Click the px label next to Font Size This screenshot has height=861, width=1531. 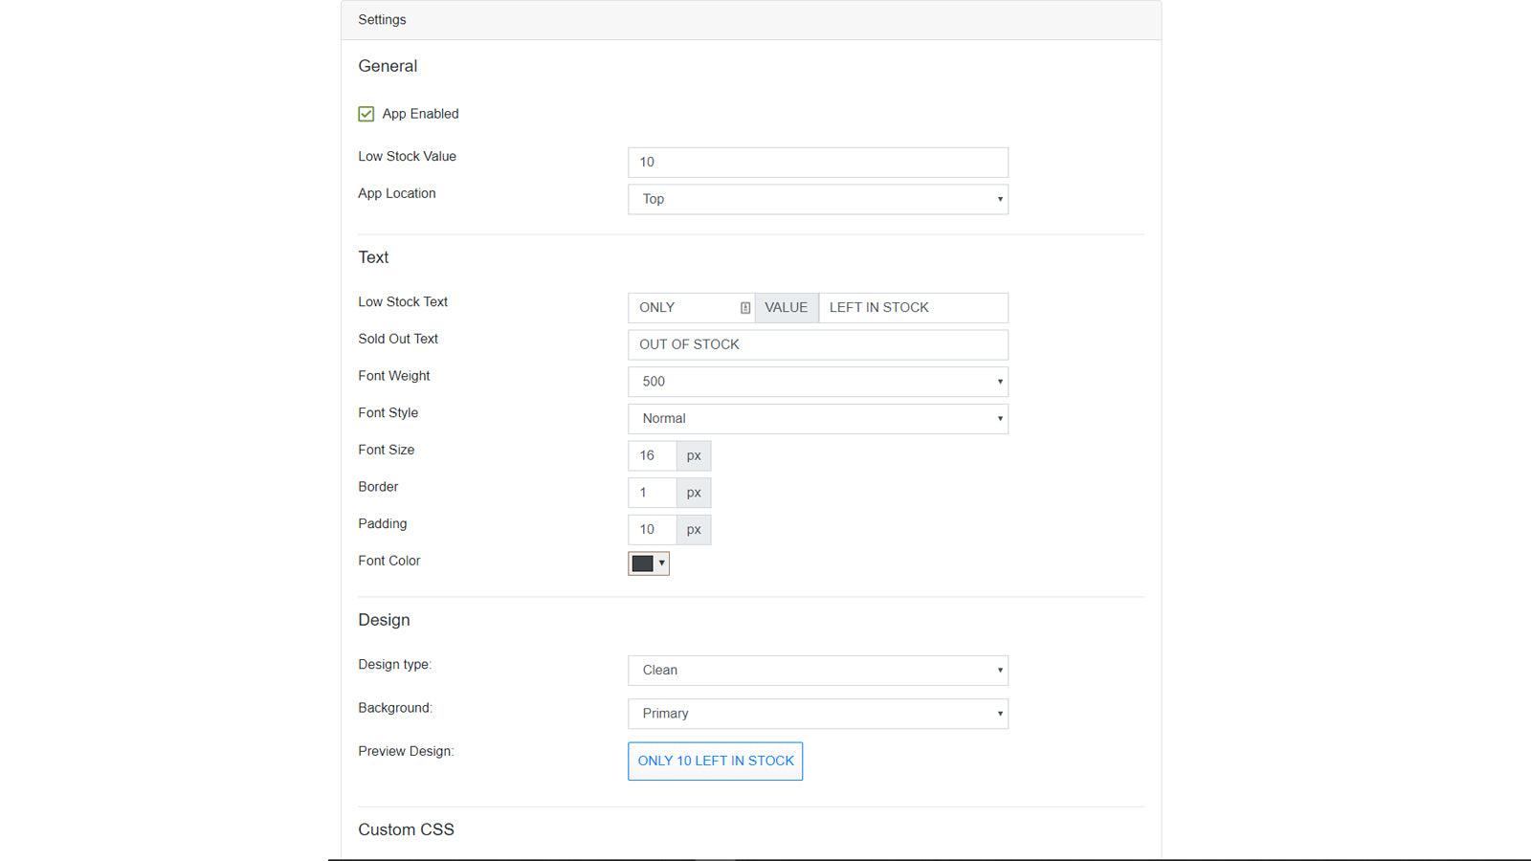click(x=693, y=455)
